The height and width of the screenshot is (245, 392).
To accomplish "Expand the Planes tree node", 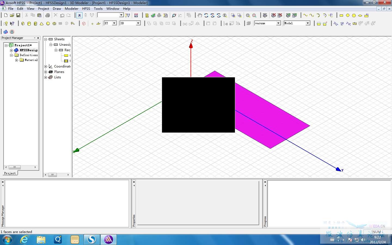I will pyautogui.click(x=46, y=72).
